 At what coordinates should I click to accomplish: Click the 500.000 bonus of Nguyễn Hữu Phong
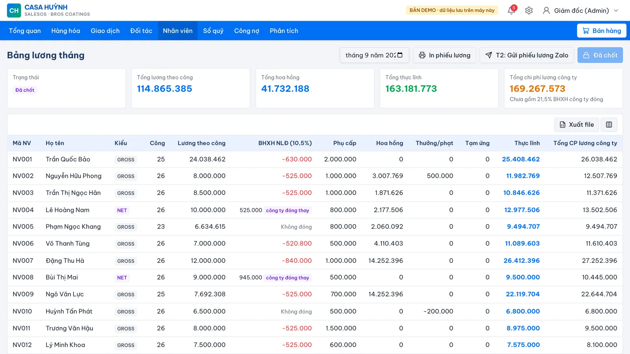point(440,176)
